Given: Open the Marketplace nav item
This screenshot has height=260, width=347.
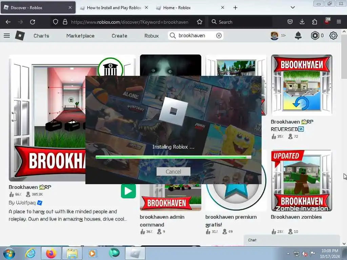Looking at the screenshot, I should point(80,36).
